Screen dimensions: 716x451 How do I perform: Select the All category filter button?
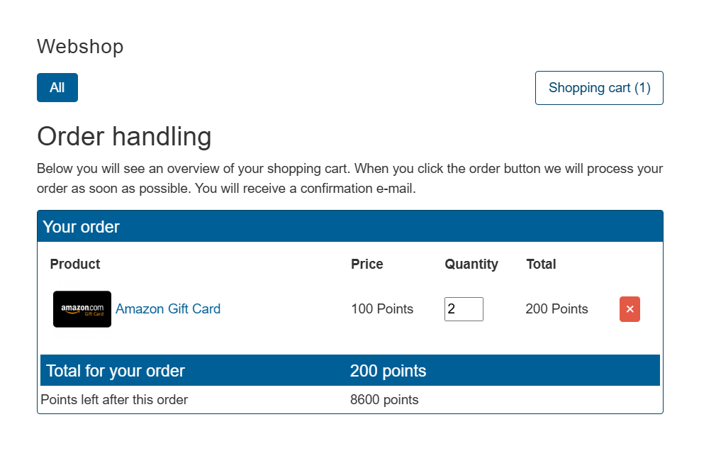(x=57, y=88)
